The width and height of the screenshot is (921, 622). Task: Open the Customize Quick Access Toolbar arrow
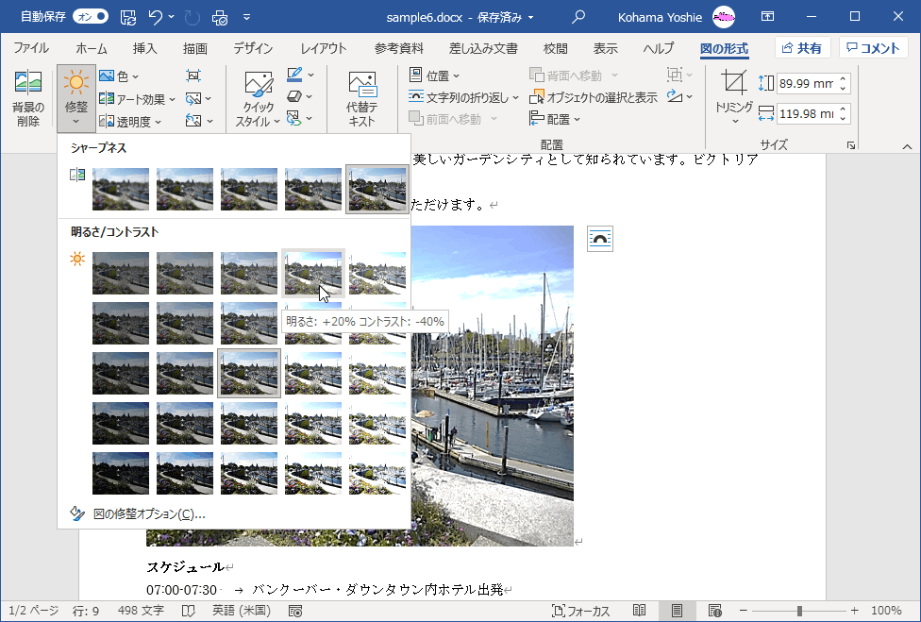(x=246, y=17)
